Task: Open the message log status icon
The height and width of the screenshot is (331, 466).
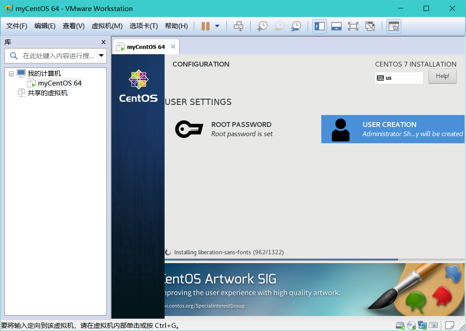Action: tap(449, 325)
